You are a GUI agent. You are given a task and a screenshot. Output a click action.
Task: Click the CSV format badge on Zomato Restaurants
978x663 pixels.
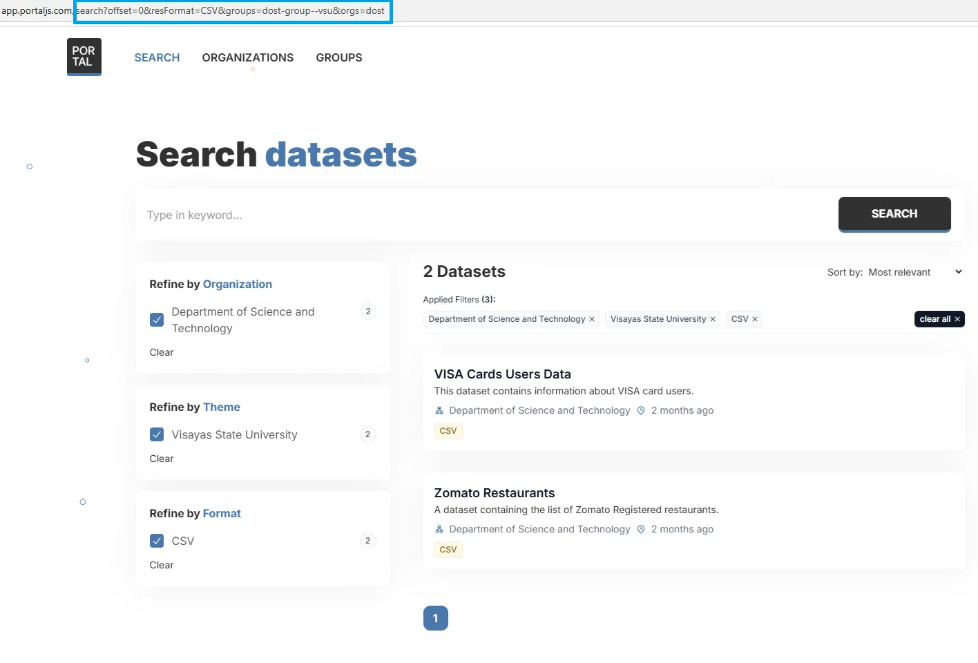click(x=448, y=550)
